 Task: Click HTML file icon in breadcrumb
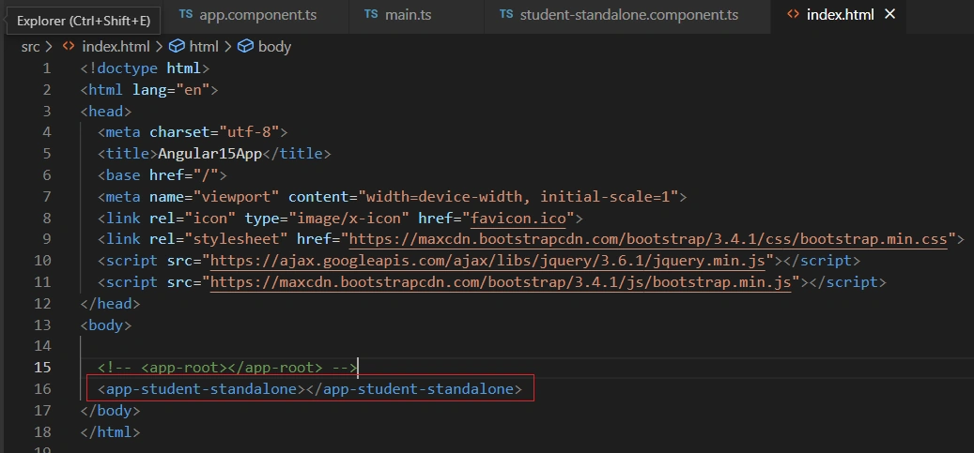[69, 47]
